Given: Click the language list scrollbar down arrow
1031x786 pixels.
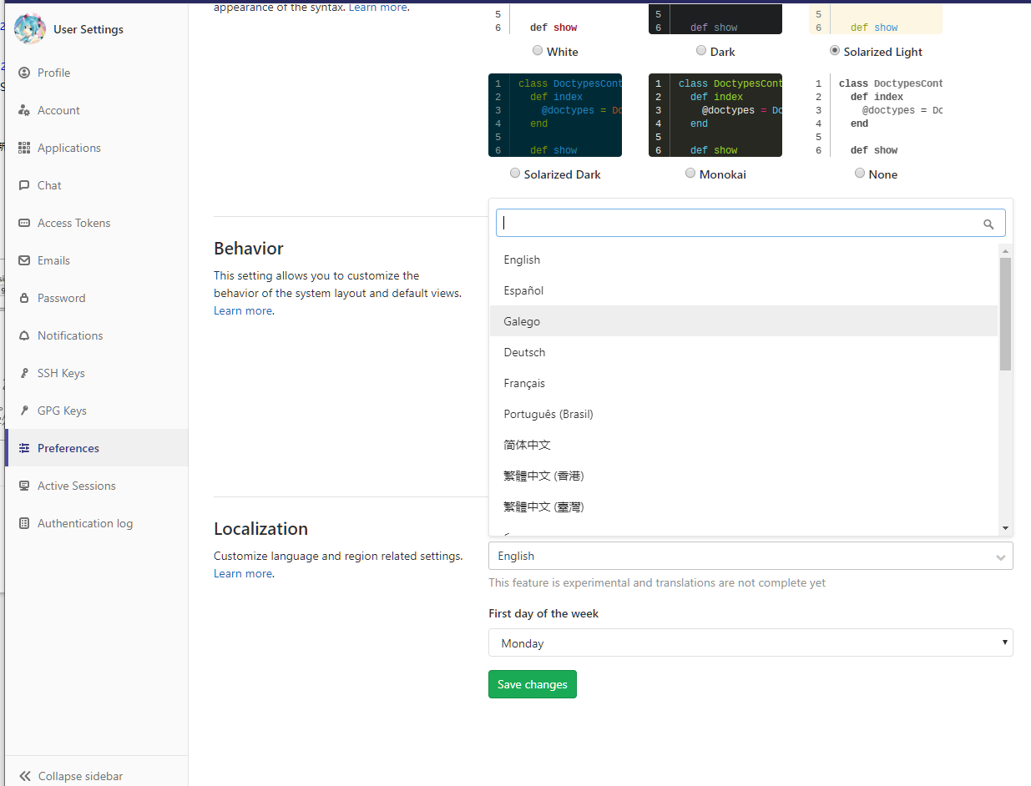Looking at the screenshot, I should (1005, 527).
